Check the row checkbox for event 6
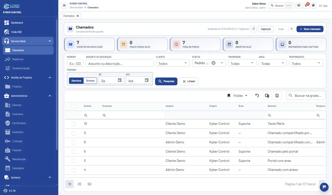 (74, 152)
